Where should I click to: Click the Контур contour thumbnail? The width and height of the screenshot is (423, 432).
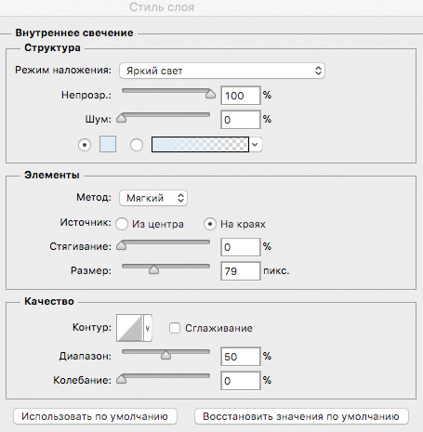(129, 328)
